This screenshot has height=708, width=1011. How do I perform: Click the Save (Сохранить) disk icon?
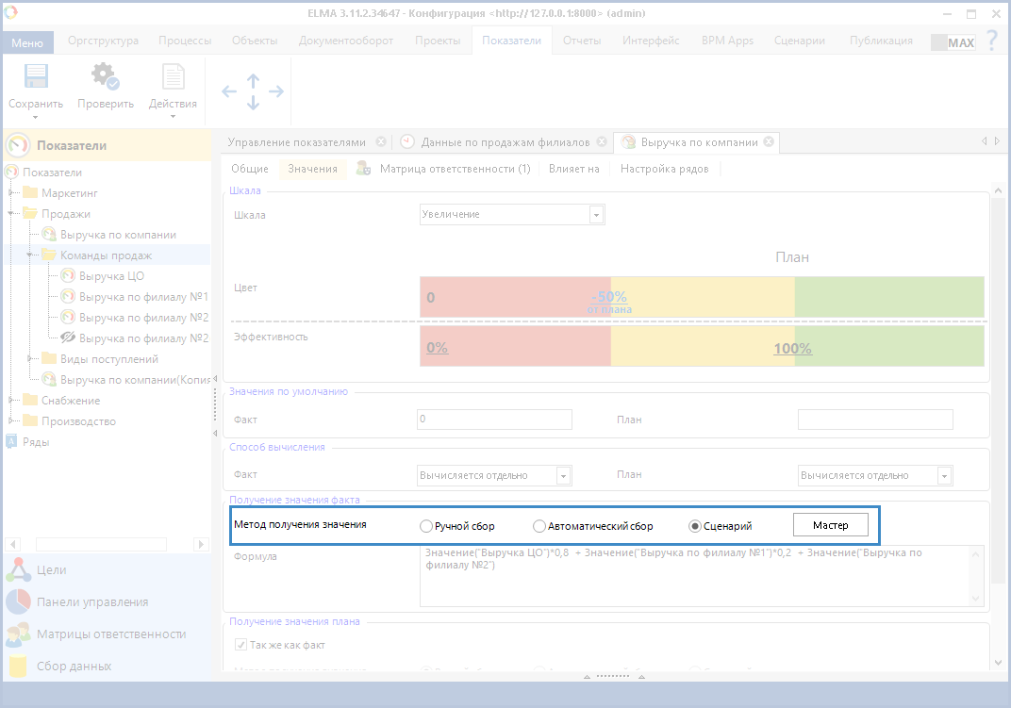click(35, 79)
